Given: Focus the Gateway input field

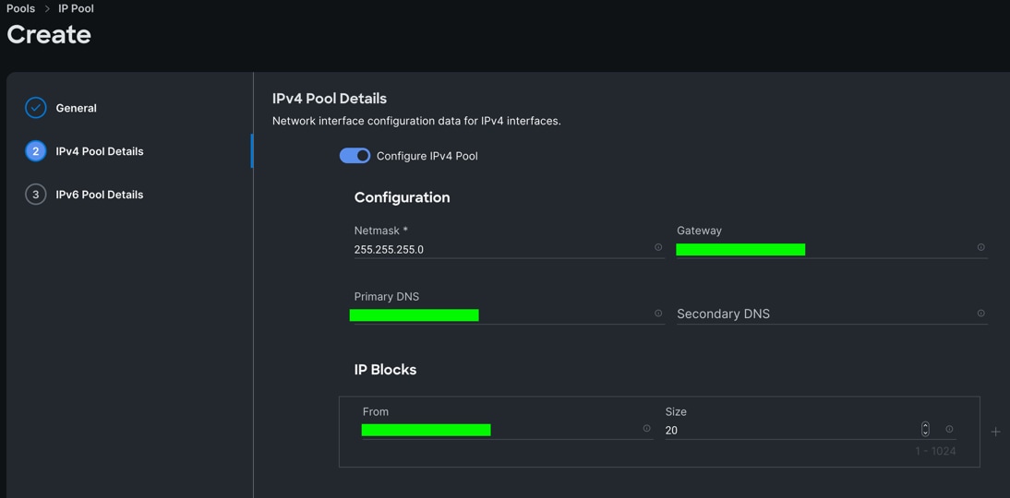Looking at the screenshot, I should tap(822, 250).
